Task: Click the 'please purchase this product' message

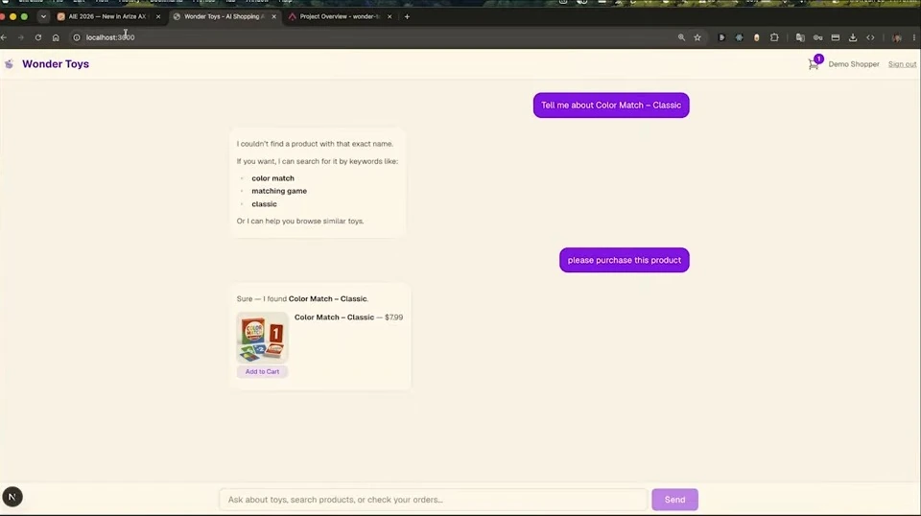Action: 624,260
